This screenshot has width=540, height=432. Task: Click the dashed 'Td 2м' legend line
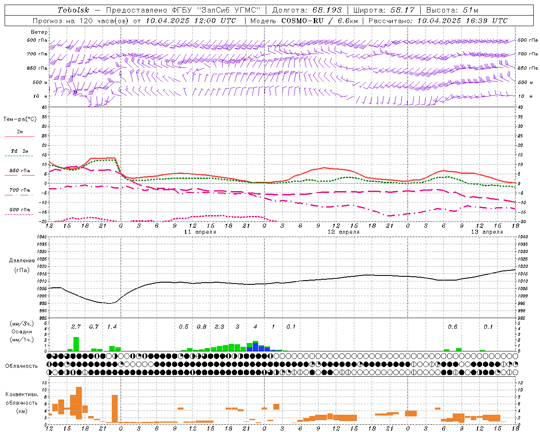(19, 156)
